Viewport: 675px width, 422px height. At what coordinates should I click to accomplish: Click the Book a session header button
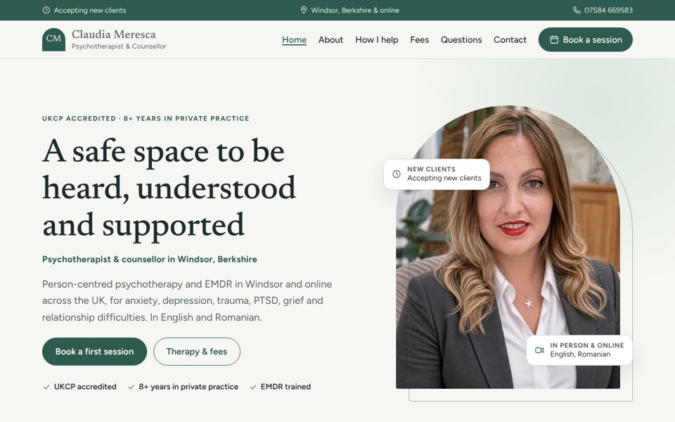click(586, 39)
